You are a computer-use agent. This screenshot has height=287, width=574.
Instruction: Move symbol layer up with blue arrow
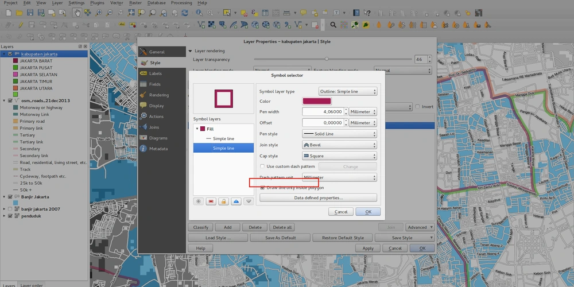(236, 201)
